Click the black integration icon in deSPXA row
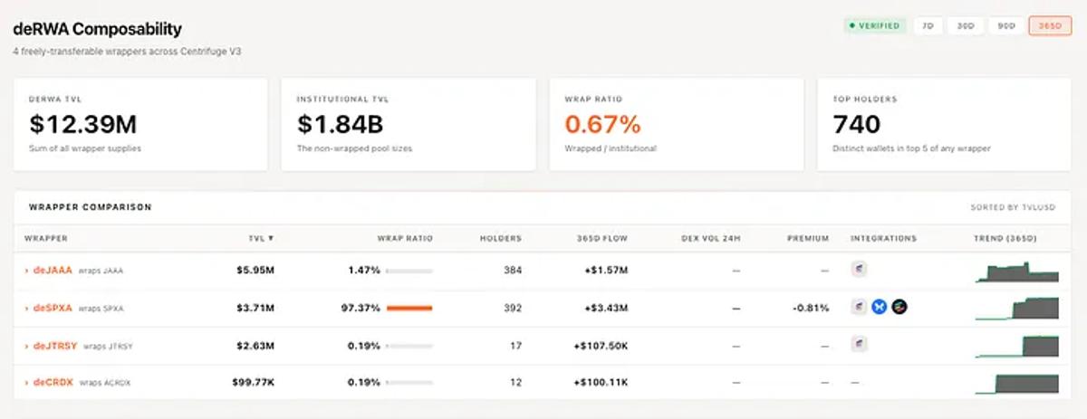 point(899,307)
